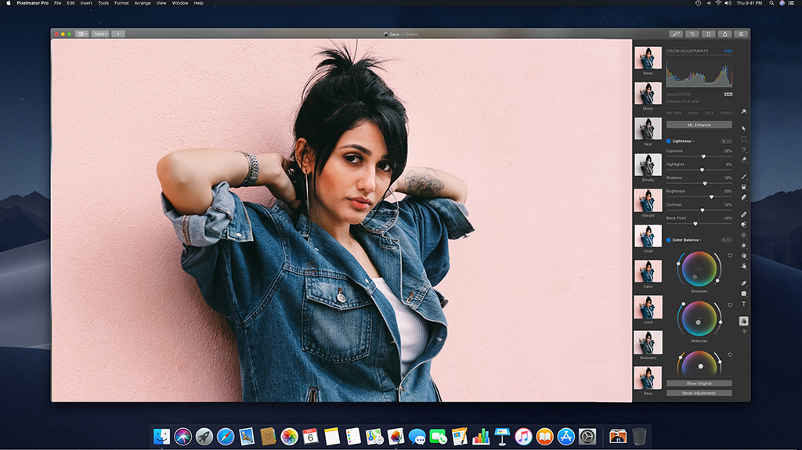Viewport: 802px width, 450px height.
Task: Click the paintbrush icon in title toolbar
Action: (676, 34)
